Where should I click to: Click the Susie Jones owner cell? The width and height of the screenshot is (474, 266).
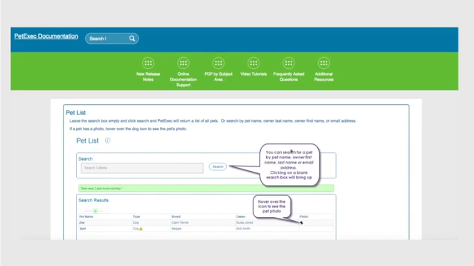(244, 223)
